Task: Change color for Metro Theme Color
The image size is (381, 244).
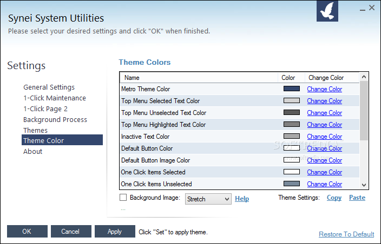Action: pos(324,89)
